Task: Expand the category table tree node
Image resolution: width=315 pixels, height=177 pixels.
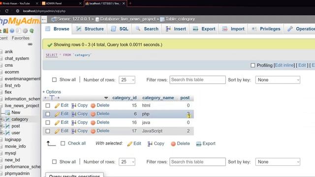Action: pyautogui.click(x=1, y=119)
